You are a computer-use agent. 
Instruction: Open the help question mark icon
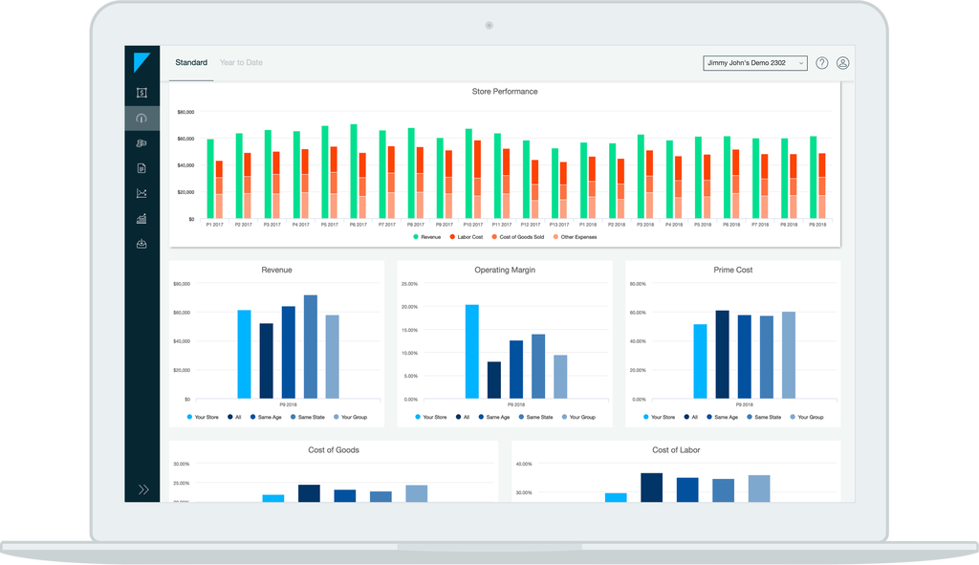821,63
